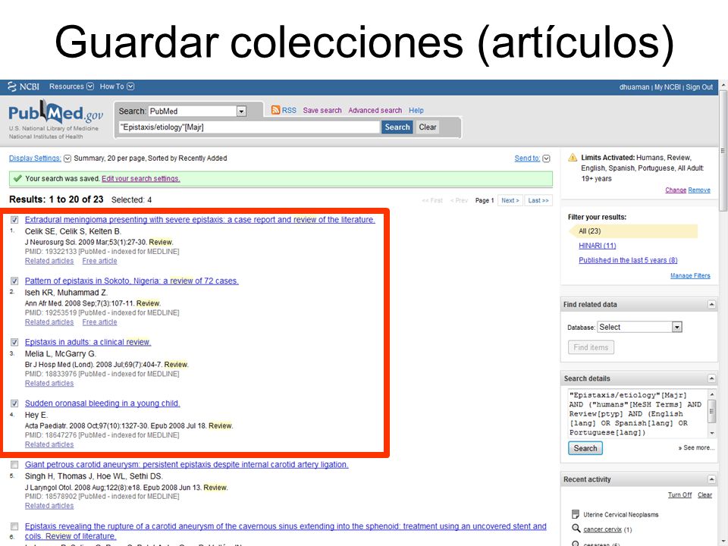Select the All (23) filter

point(633,231)
